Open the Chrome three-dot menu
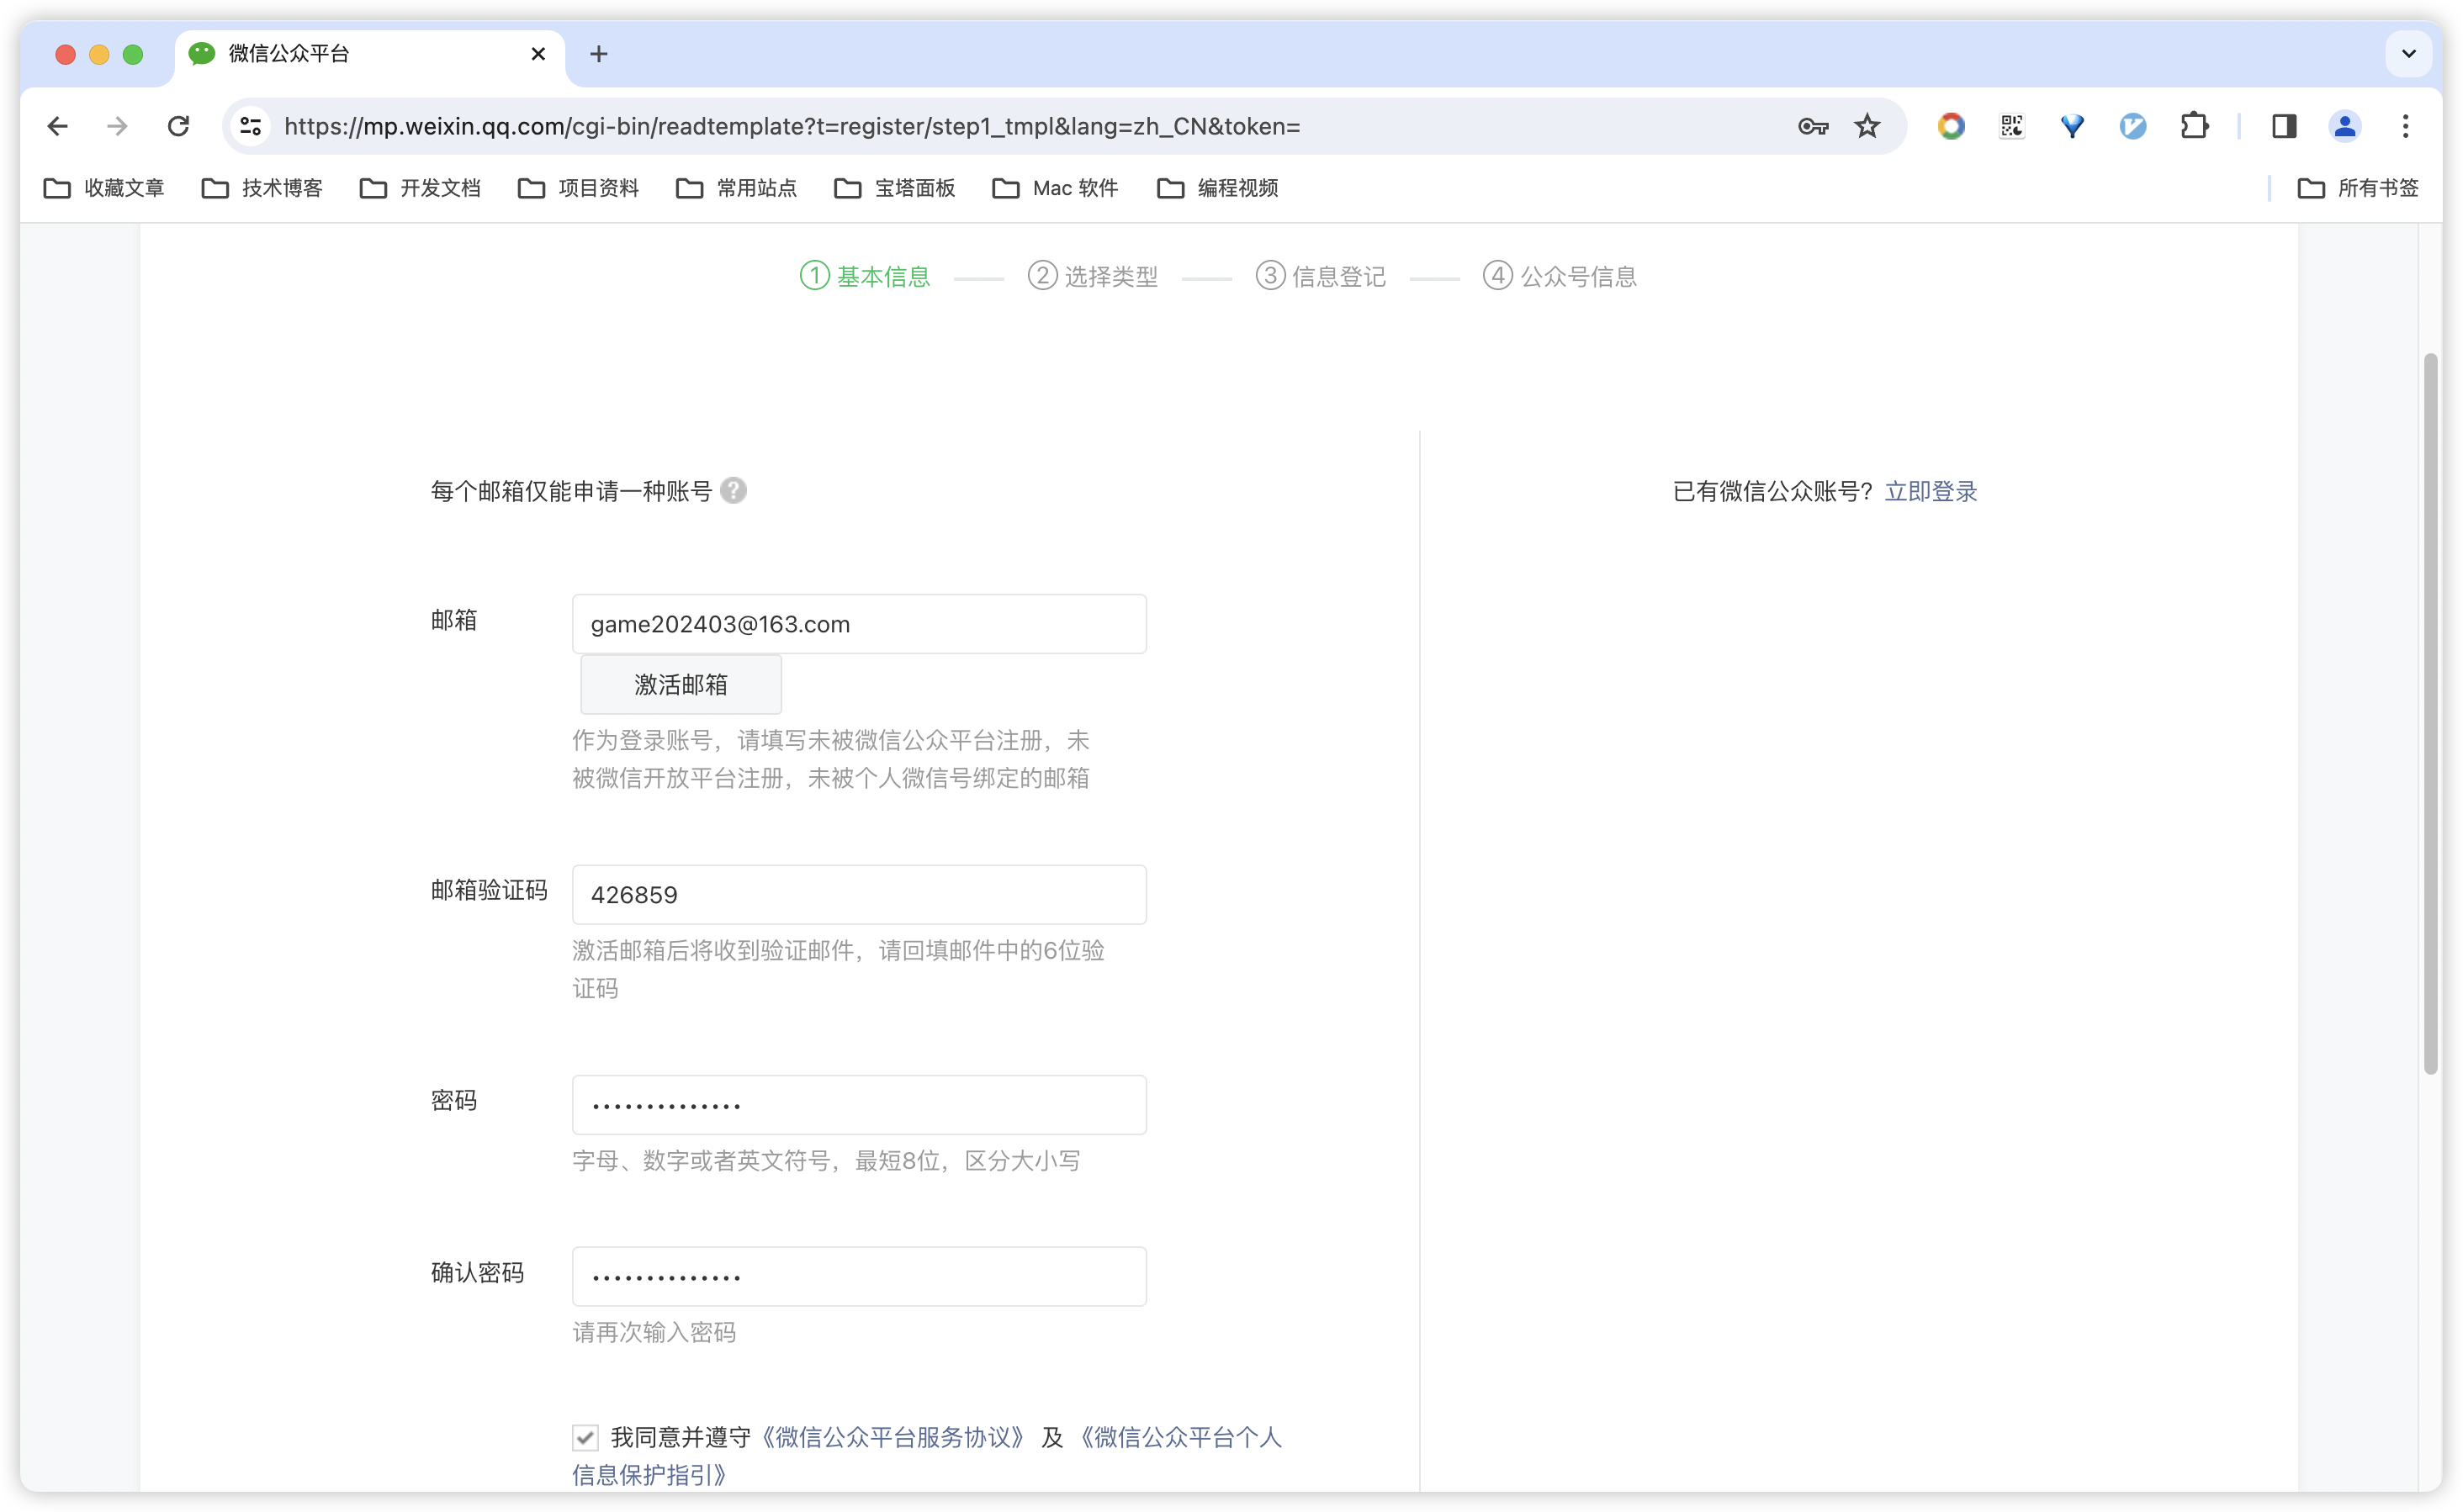Viewport: 2463px width, 1512px height. tap(2405, 126)
